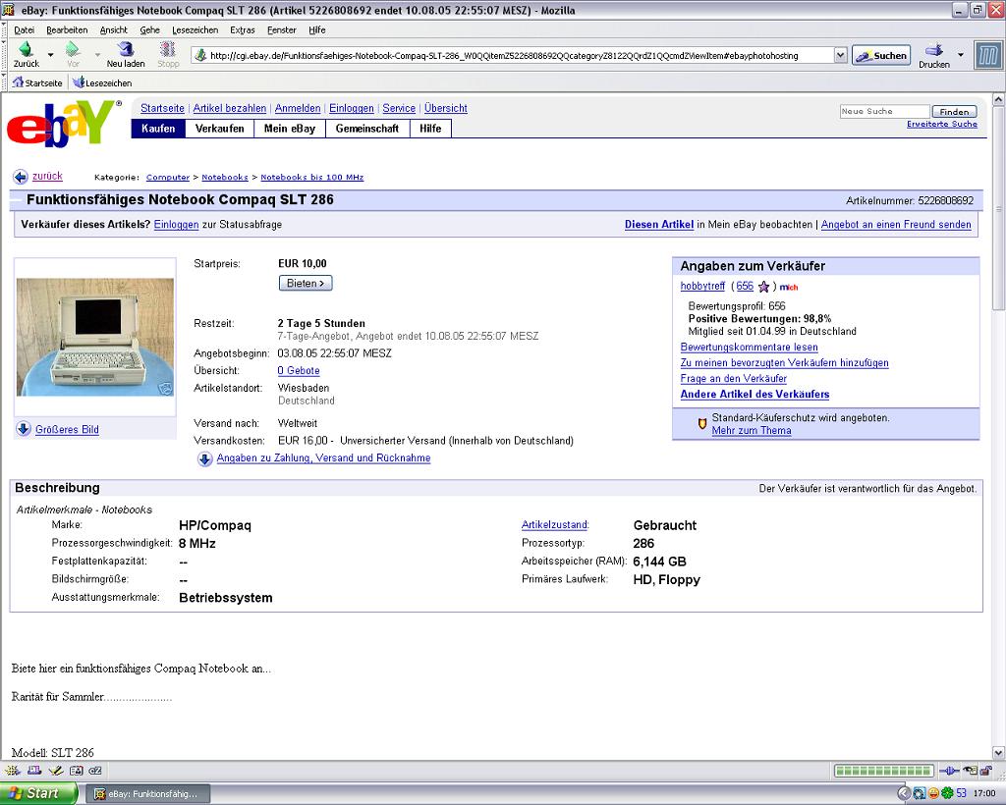Click Angebot an einen Freund senden

(896, 225)
